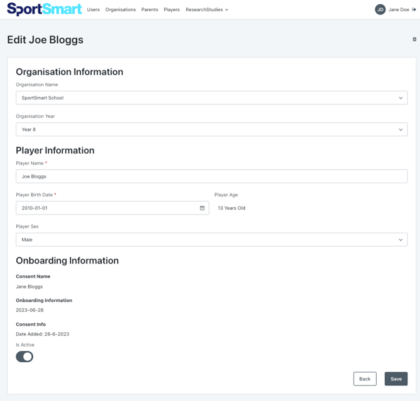Screen dimensions: 420x401
Task: Open the Organisation Name dropdown
Action: coord(212,98)
